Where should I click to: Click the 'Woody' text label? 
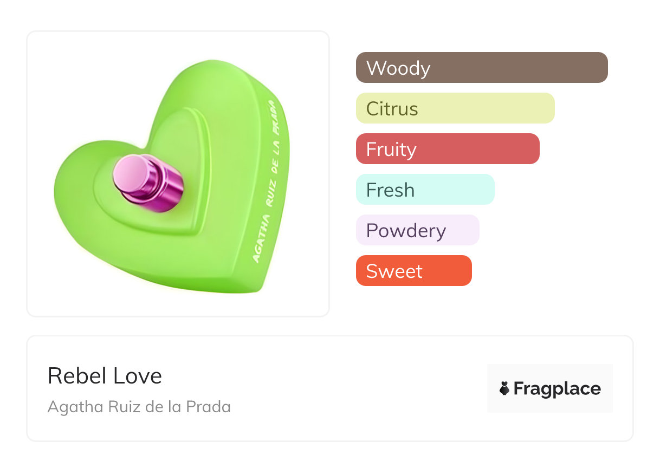point(398,68)
